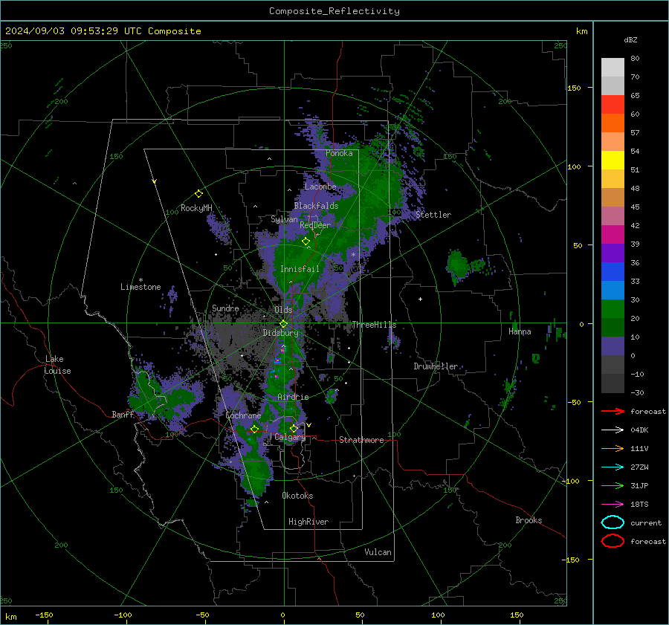Click the Sundre label
Viewport: 669px width, 625px height.
click(x=225, y=308)
